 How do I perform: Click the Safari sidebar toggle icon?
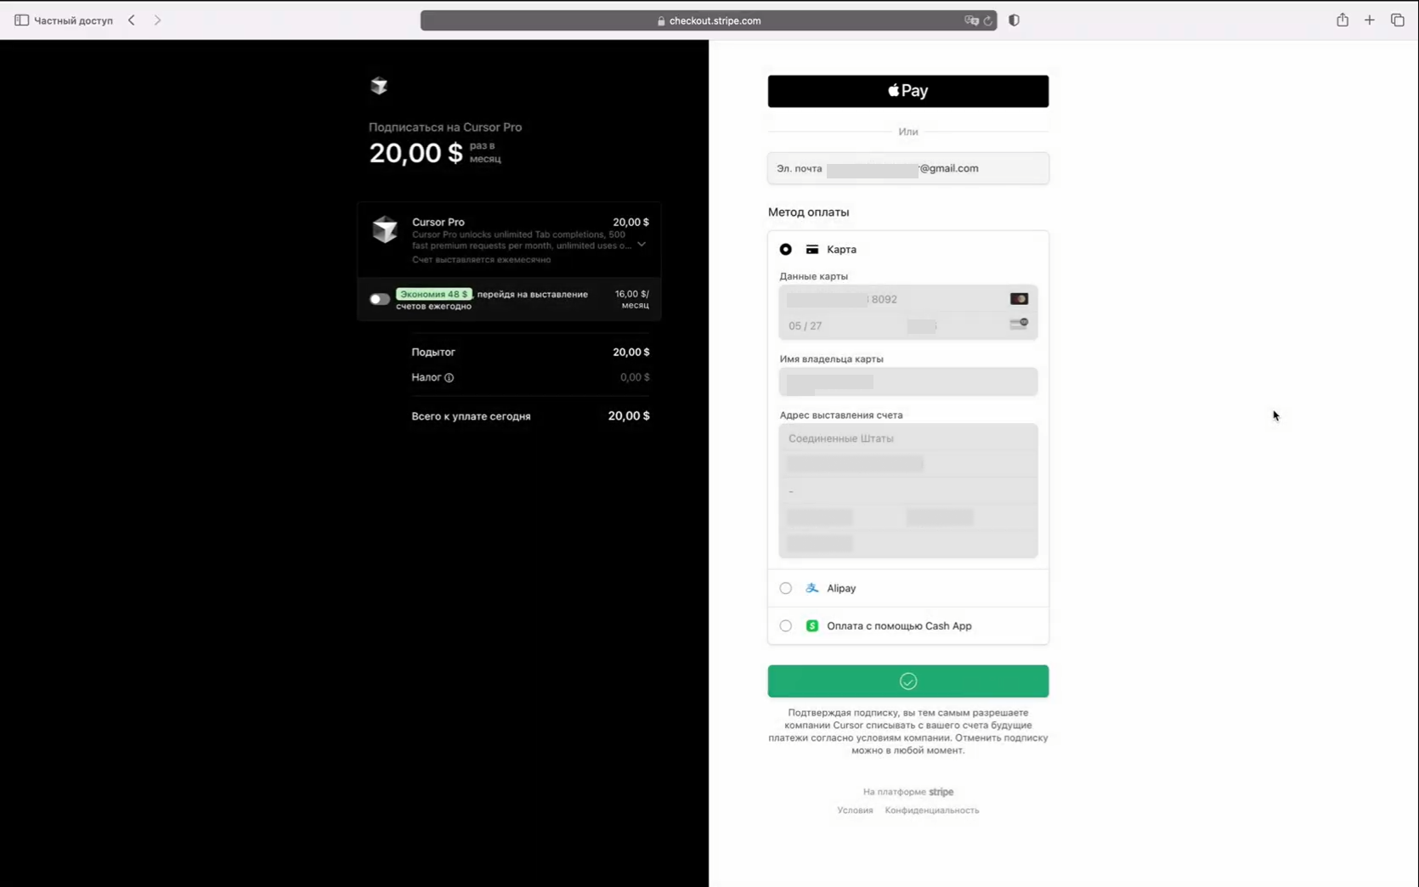coord(21,20)
